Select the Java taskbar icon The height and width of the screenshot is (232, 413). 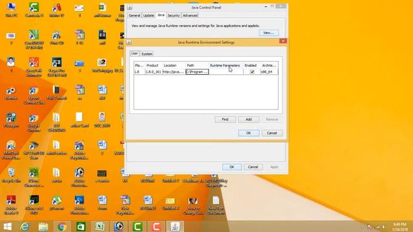pyautogui.click(x=175, y=226)
